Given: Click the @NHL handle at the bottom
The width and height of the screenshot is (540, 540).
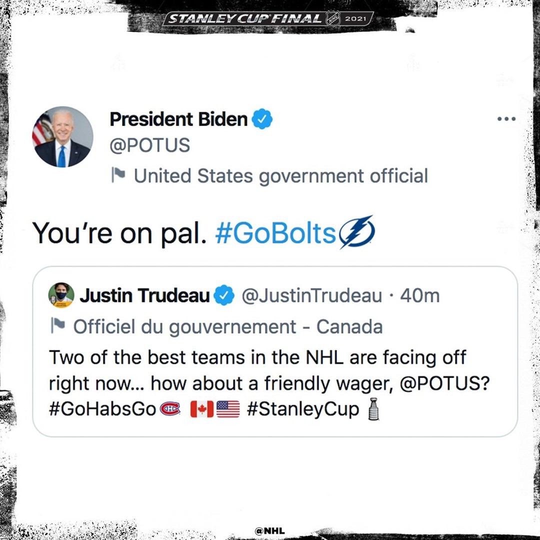Looking at the screenshot, I should pos(270,531).
